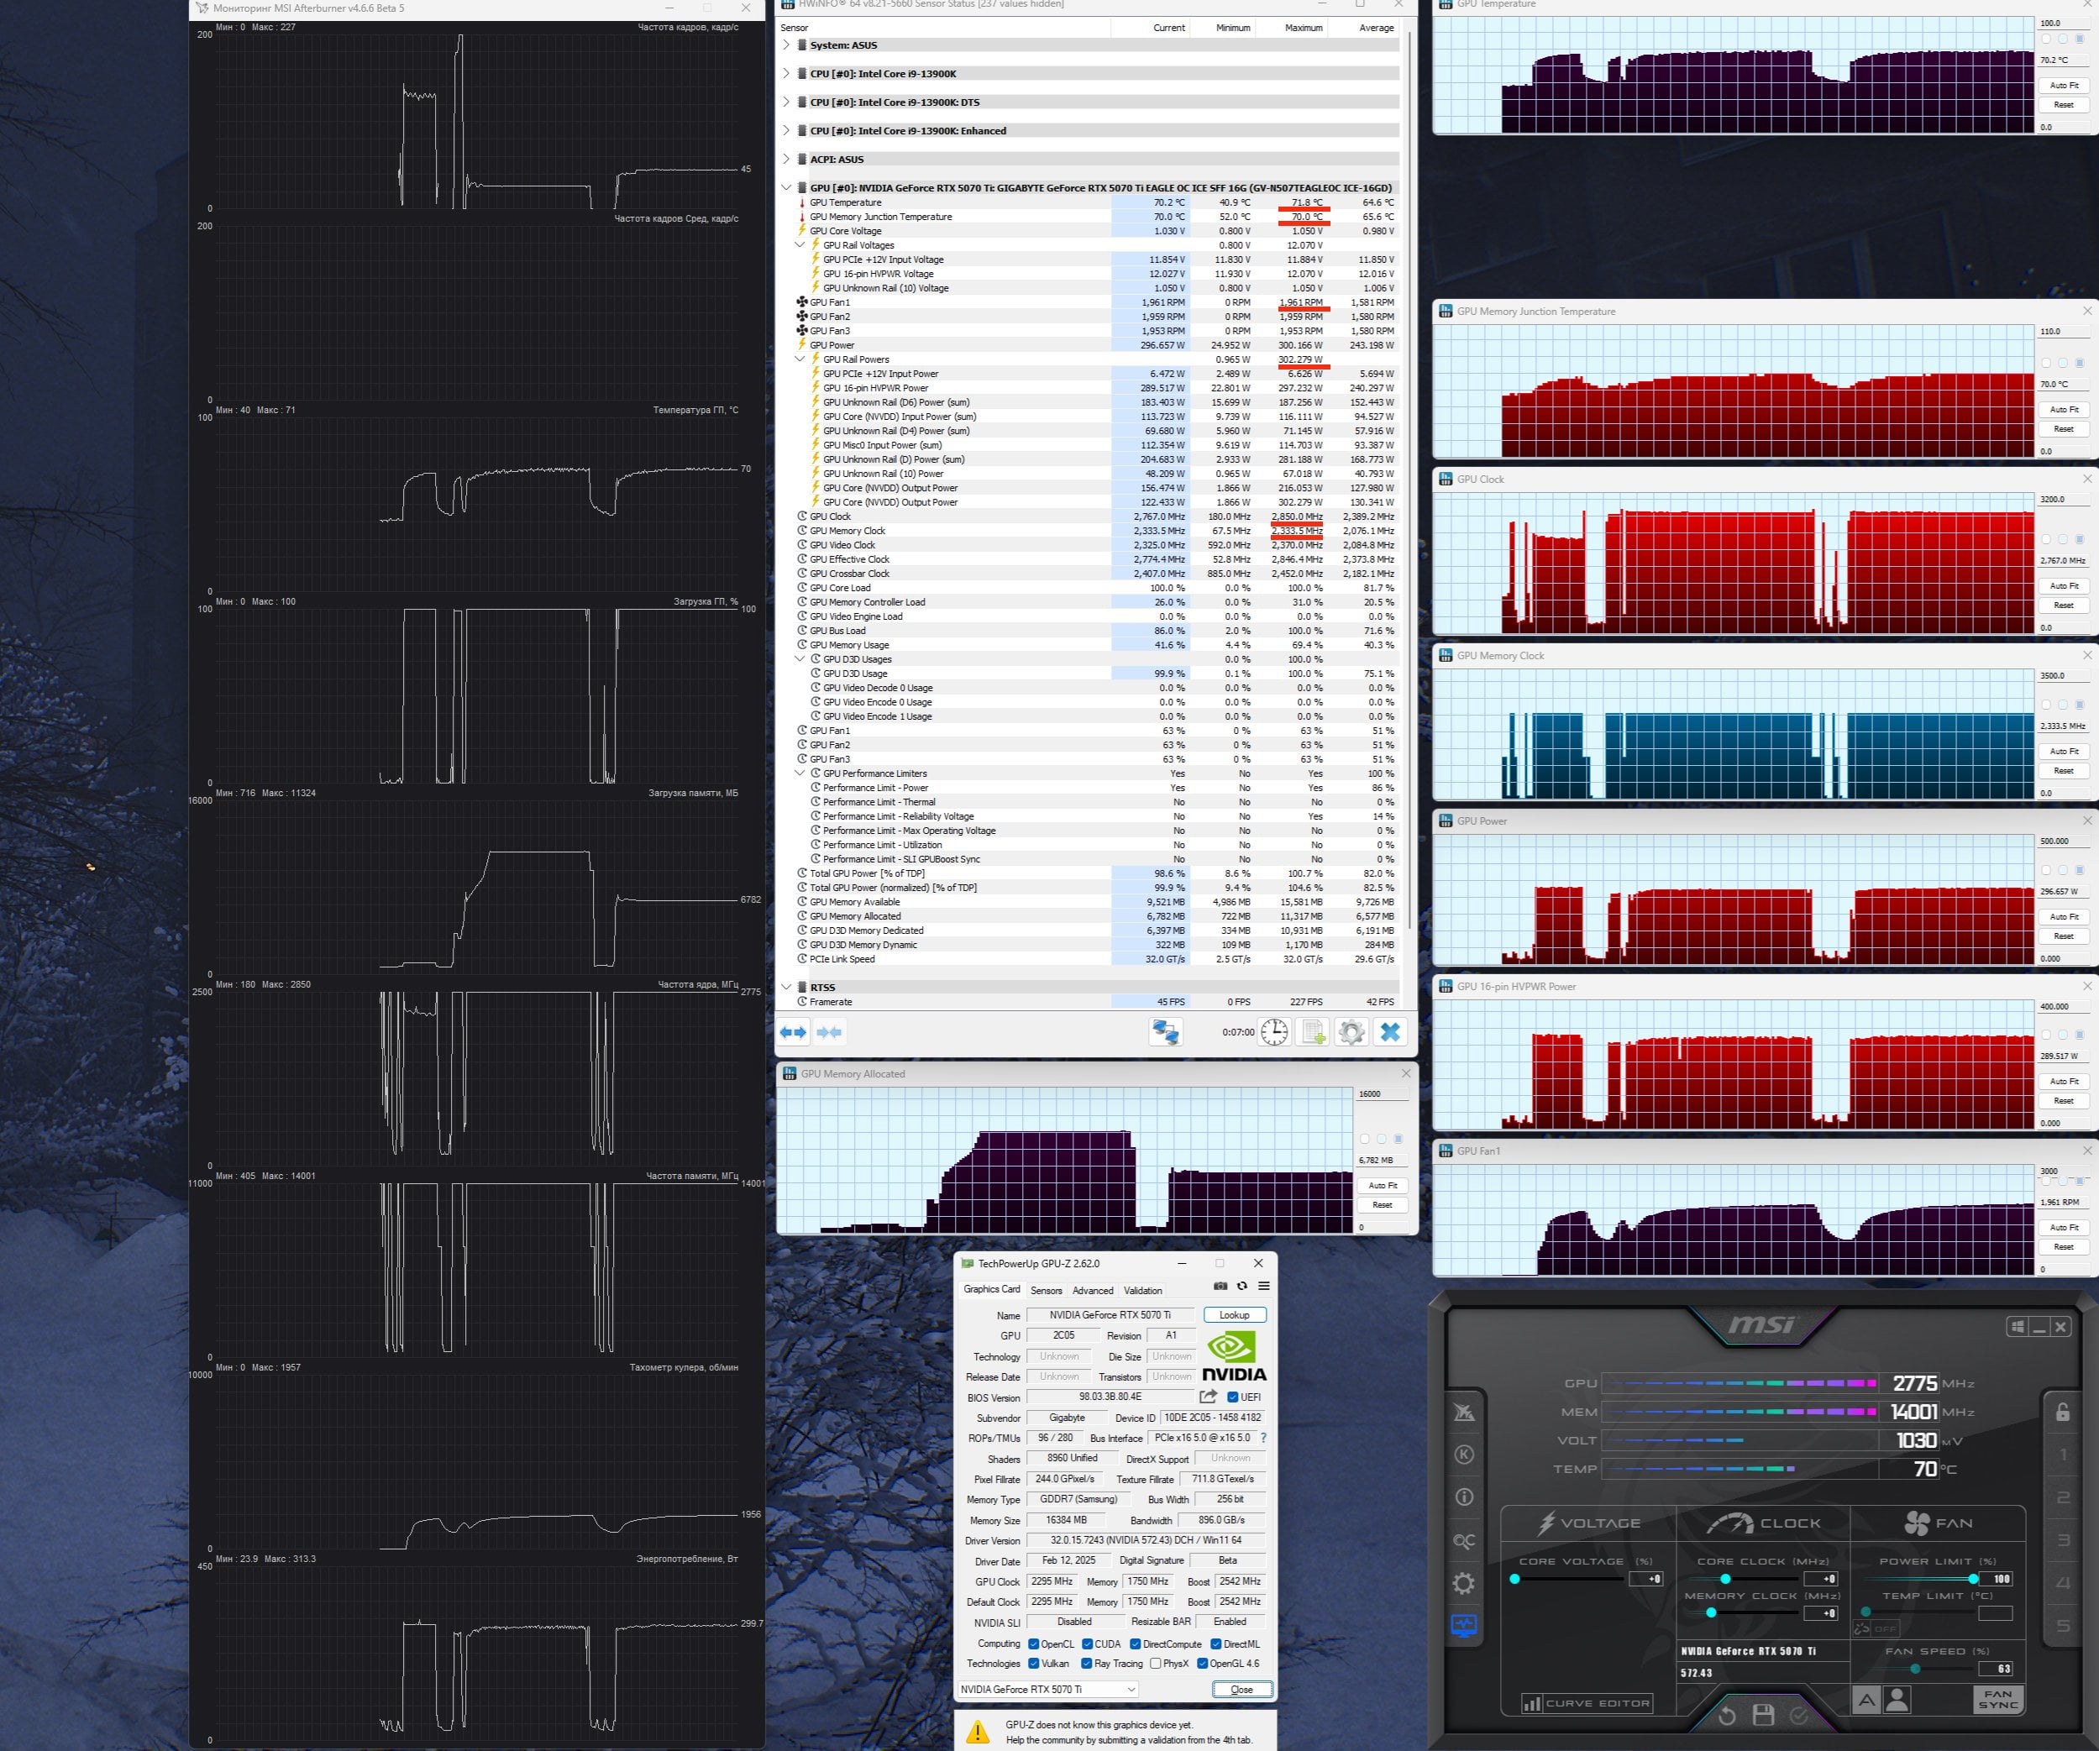Screen dimensions: 2099x1751
Task: Toggle Afterburner profile lock icon
Action: (2062, 1411)
